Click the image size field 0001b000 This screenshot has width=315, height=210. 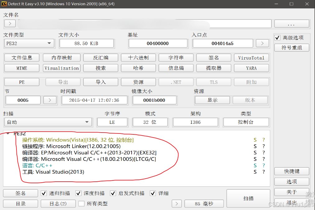click(154, 100)
